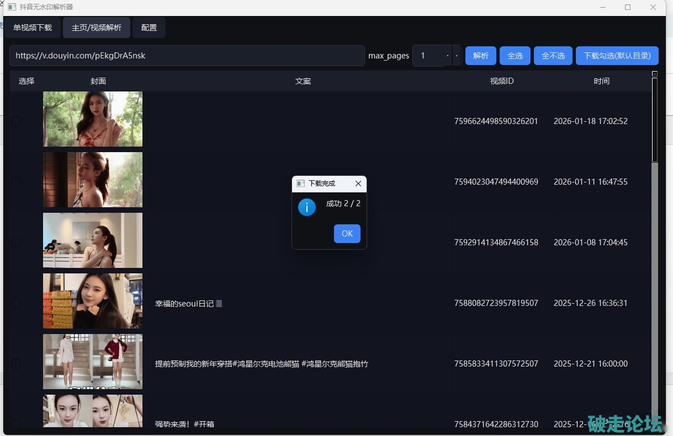This screenshot has width=673, height=436.
Task: Check the box for the 幸福的seoul日记 row
Action: pos(16,303)
